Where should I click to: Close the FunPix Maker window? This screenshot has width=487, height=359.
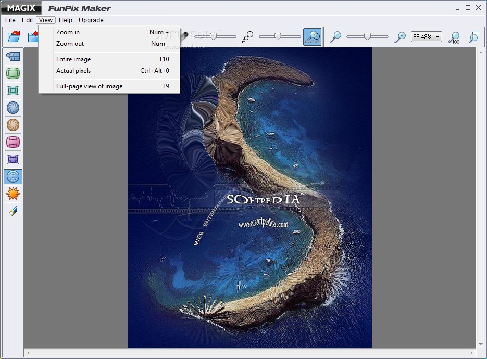click(478, 8)
